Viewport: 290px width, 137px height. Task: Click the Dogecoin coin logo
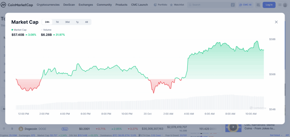[x=21, y=129]
